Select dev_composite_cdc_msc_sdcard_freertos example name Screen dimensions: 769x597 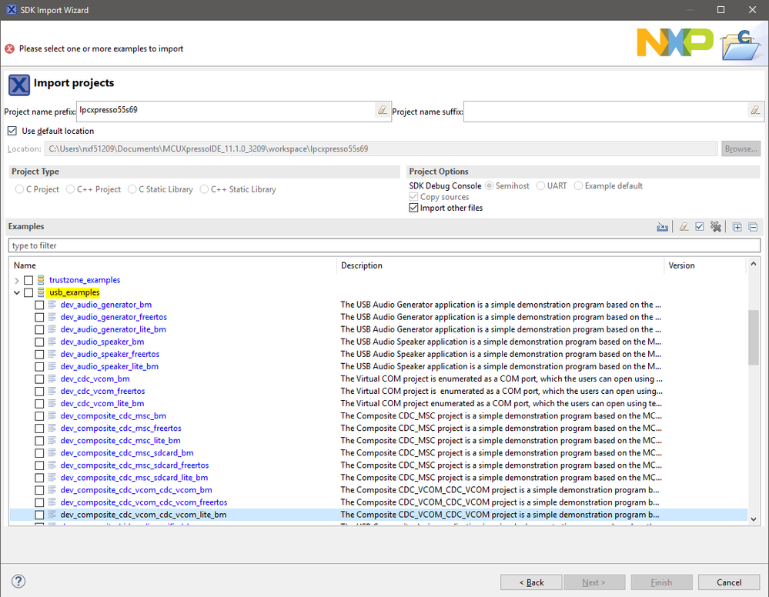coord(135,465)
